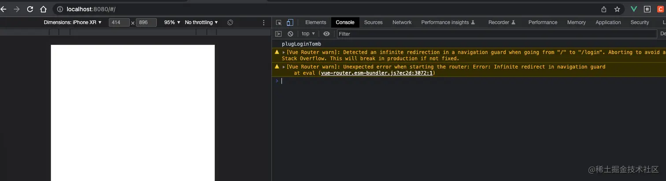Viewport: 666px width, 181px height.
Task: Select the Console tab
Action: [345, 22]
